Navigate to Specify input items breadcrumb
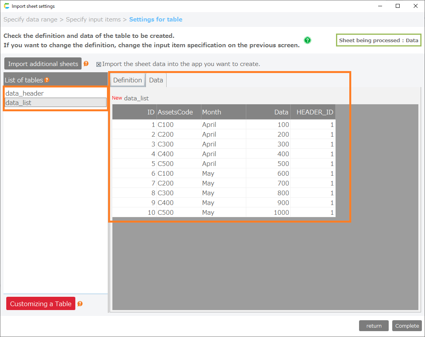 point(94,20)
